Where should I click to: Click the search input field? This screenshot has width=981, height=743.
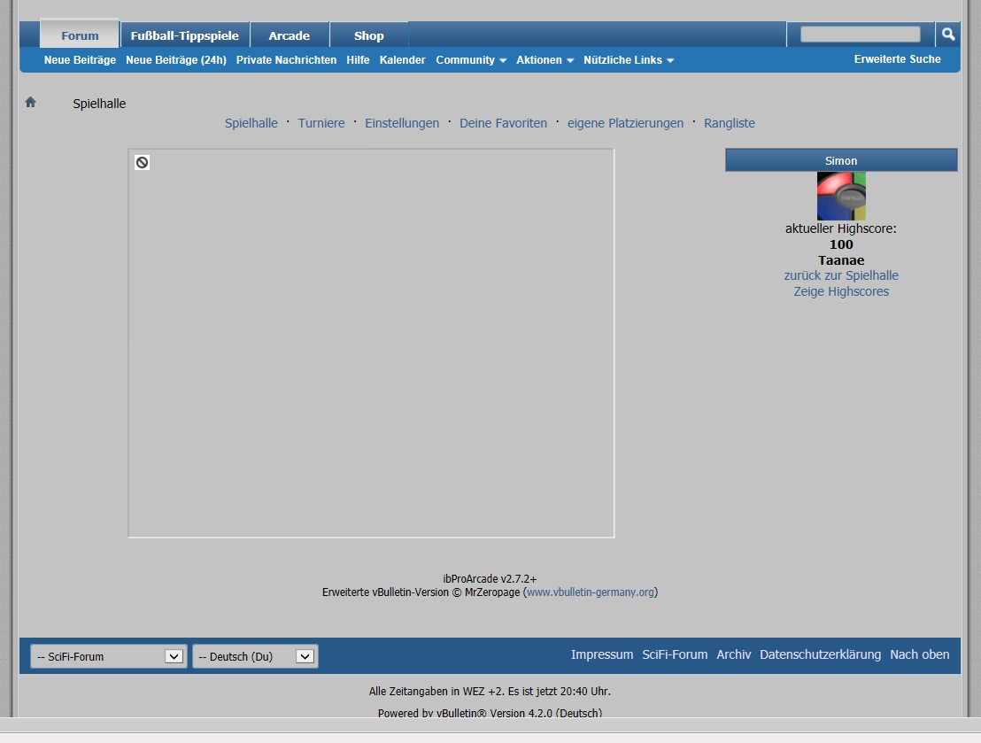click(x=860, y=35)
